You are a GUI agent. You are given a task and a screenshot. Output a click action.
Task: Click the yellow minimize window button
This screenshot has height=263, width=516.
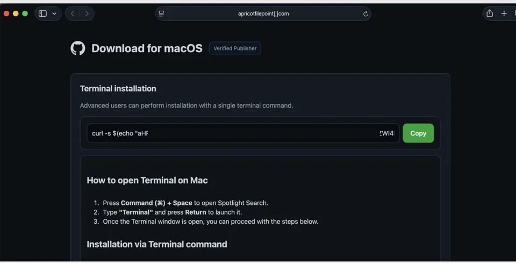(16, 13)
